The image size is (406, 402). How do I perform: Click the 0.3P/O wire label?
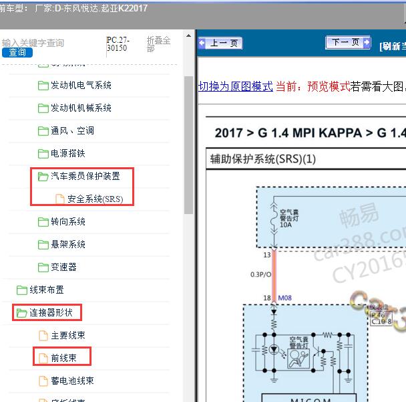coord(260,274)
